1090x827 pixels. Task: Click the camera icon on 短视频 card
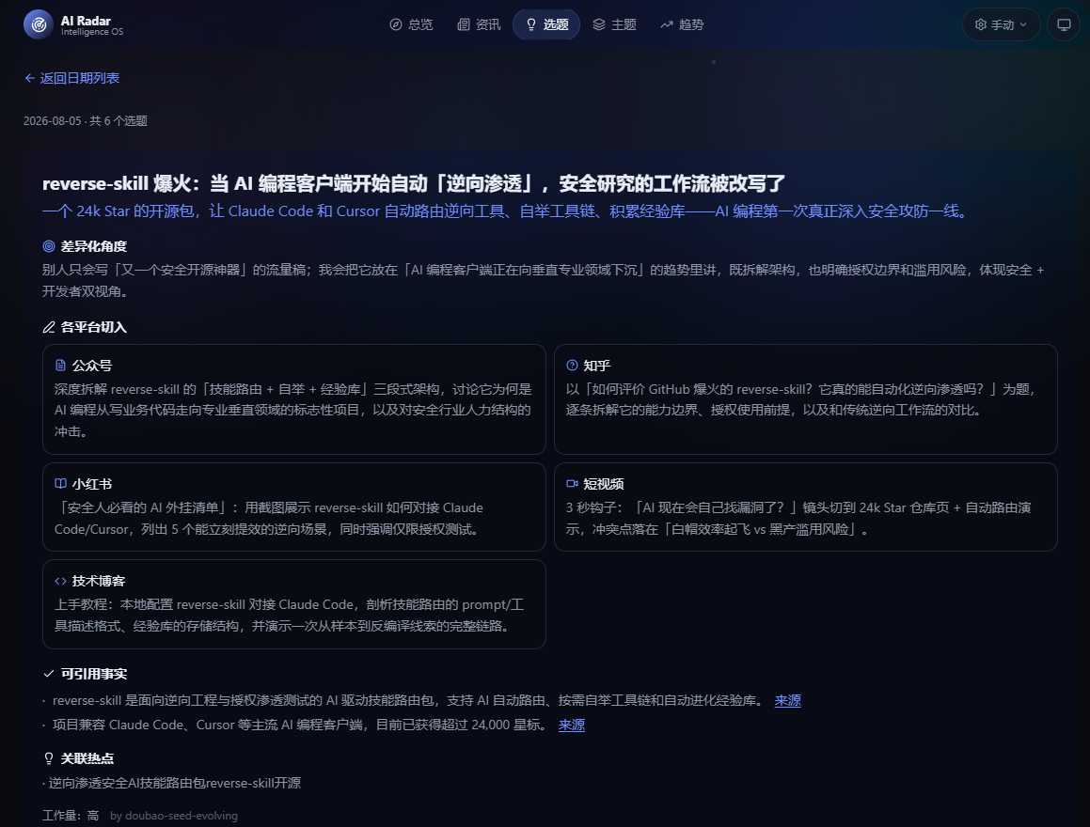click(572, 483)
